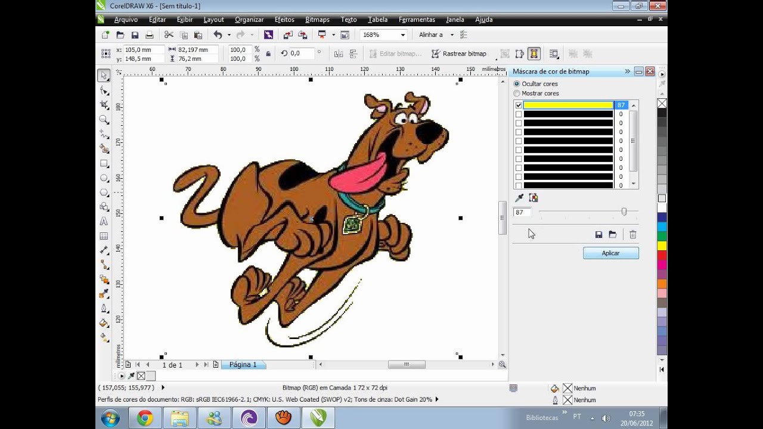Click the Editar bitmap button
Image resolution: width=763 pixels, height=429 pixels.
click(x=395, y=54)
